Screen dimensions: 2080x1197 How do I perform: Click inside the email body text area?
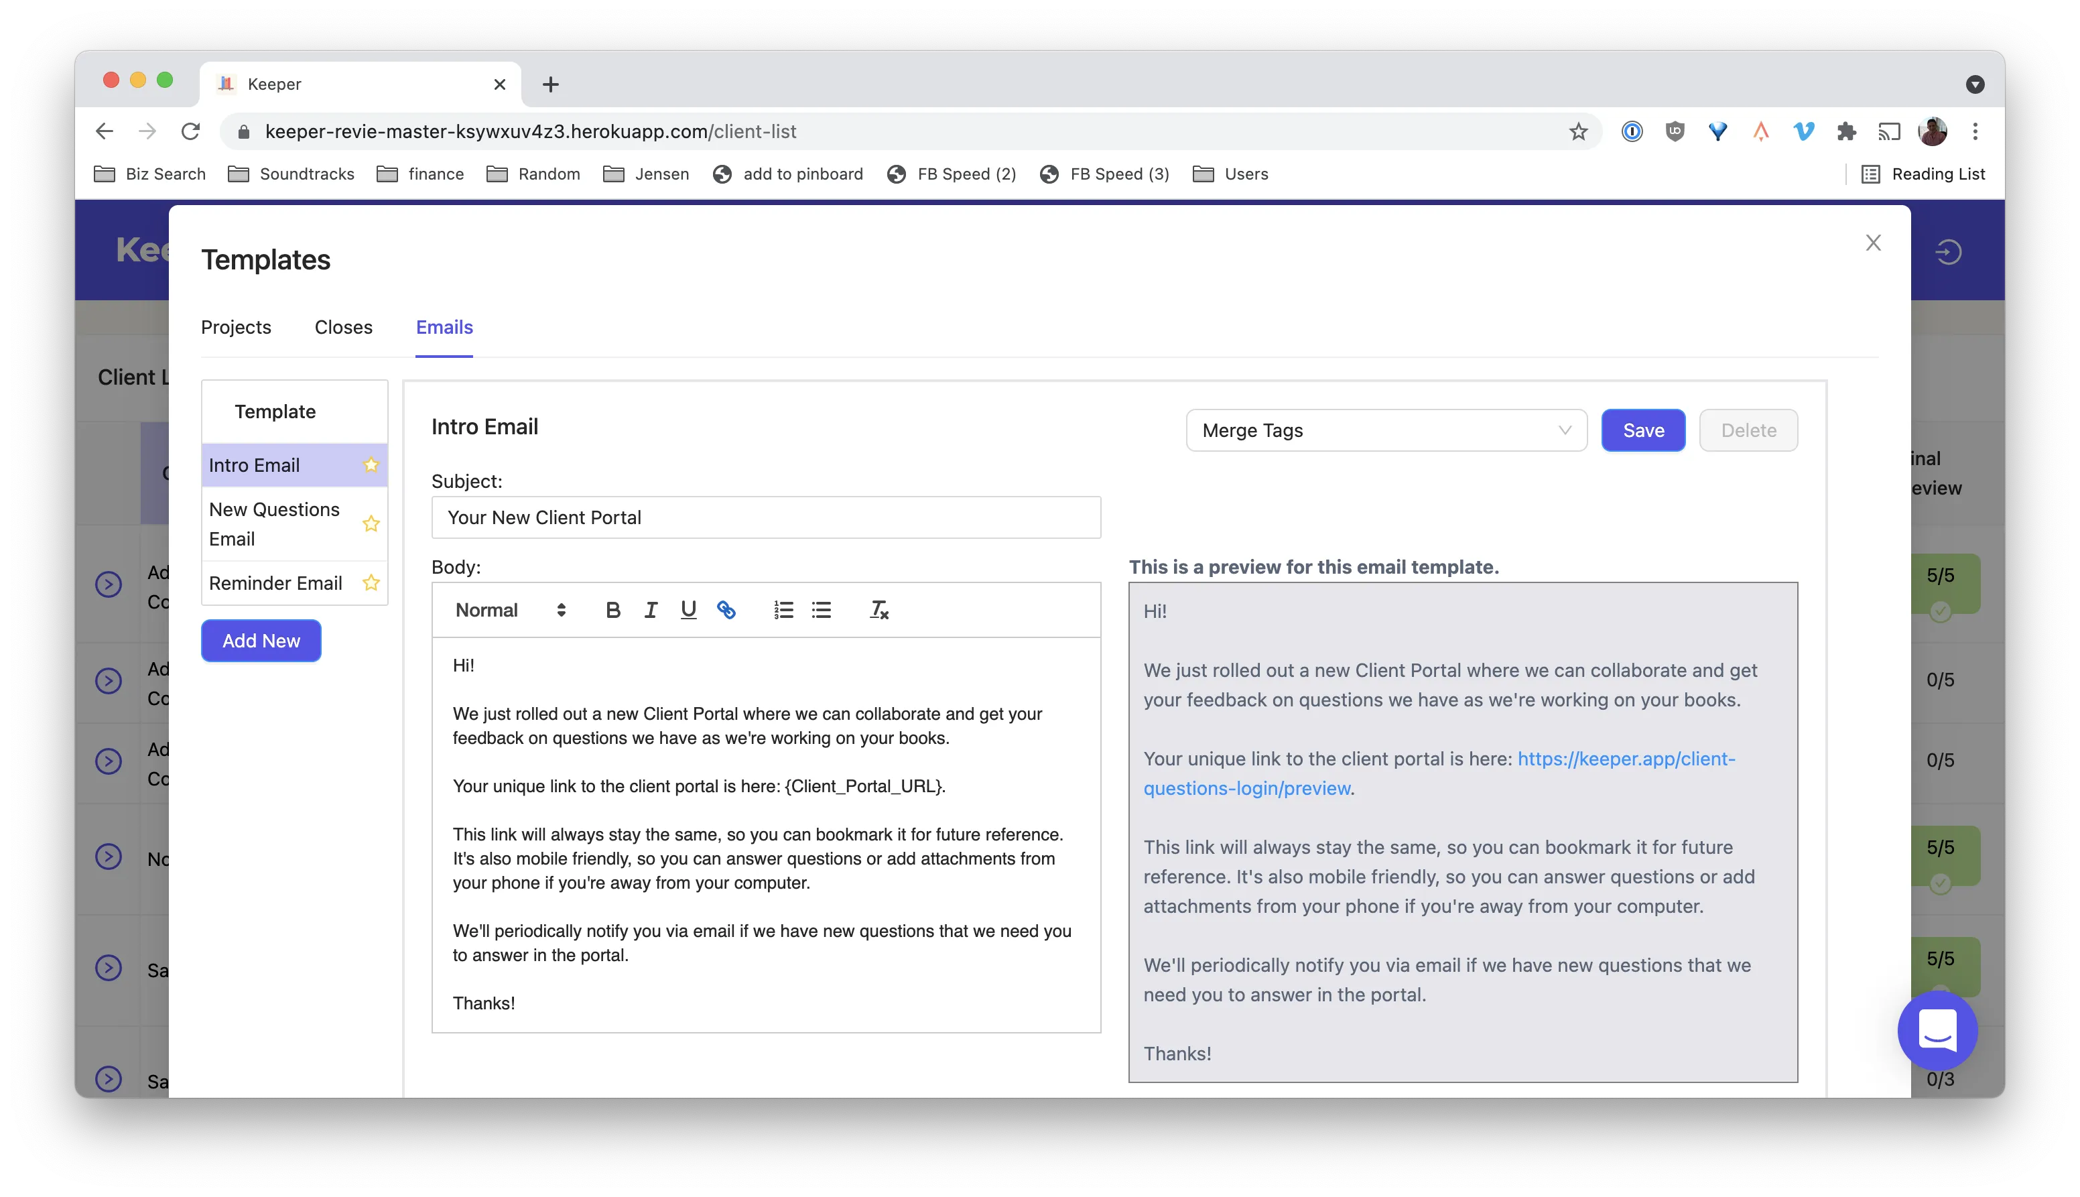click(x=766, y=834)
